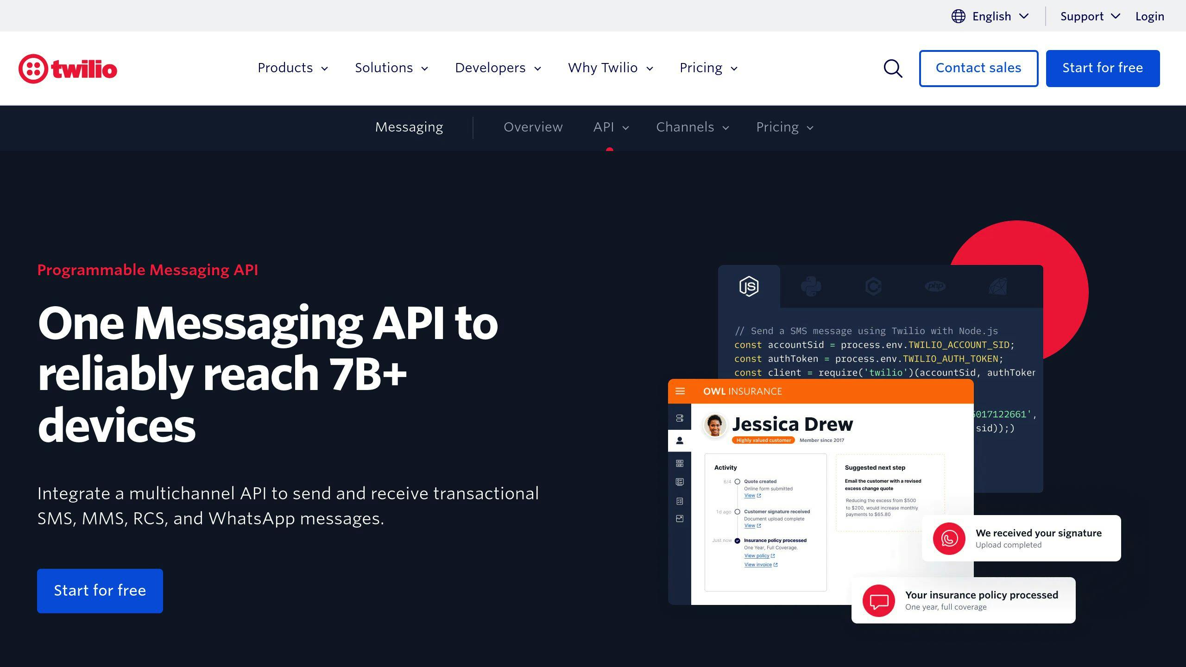Click the checkmark on 'Insurance policy processed'

click(x=737, y=540)
